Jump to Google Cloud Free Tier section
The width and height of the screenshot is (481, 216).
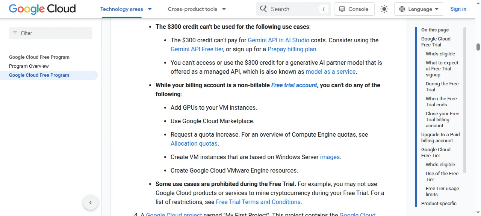[436, 152]
